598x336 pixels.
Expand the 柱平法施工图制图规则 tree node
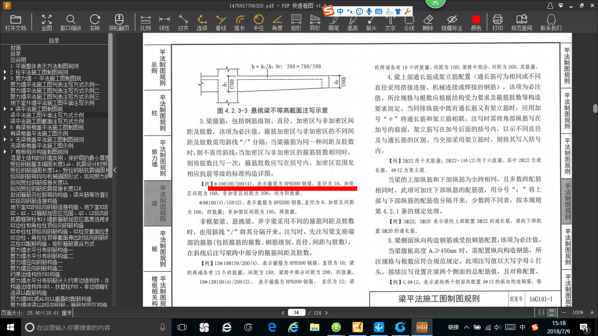(x=5, y=72)
